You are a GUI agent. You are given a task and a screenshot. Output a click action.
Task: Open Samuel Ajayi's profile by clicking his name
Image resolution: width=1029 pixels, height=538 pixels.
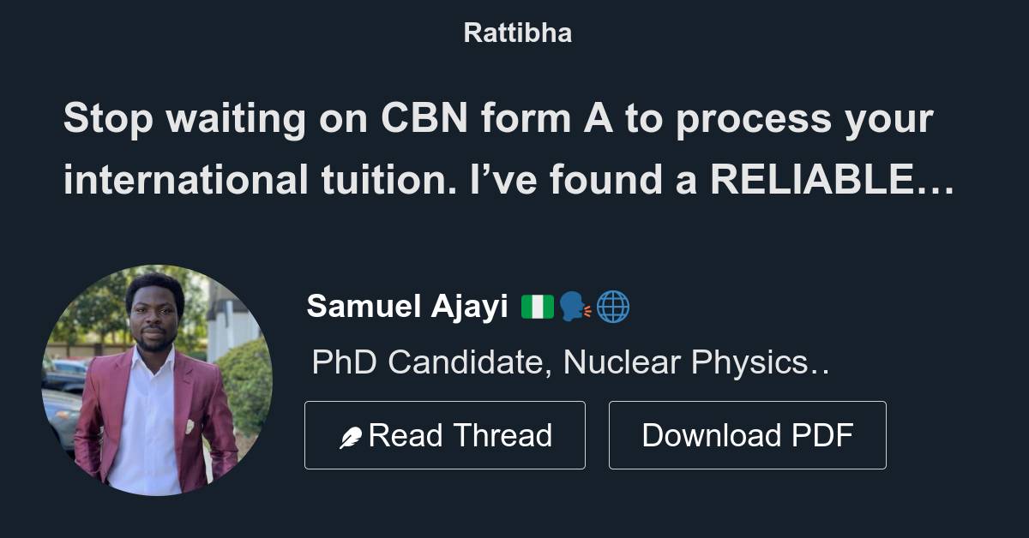coord(409,306)
